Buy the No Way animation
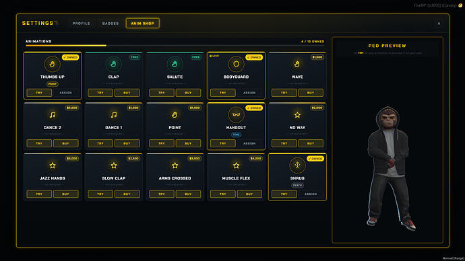Screen dimensions: 465x261 pyautogui.click(x=311, y=143)
